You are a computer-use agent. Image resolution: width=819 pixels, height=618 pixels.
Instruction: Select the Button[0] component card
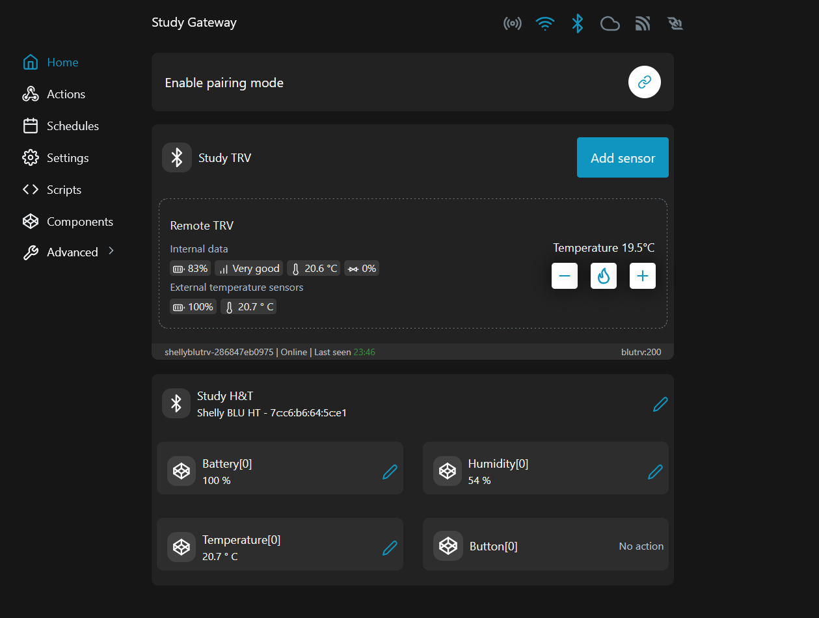pyautogui.click(x=545, y=546)
